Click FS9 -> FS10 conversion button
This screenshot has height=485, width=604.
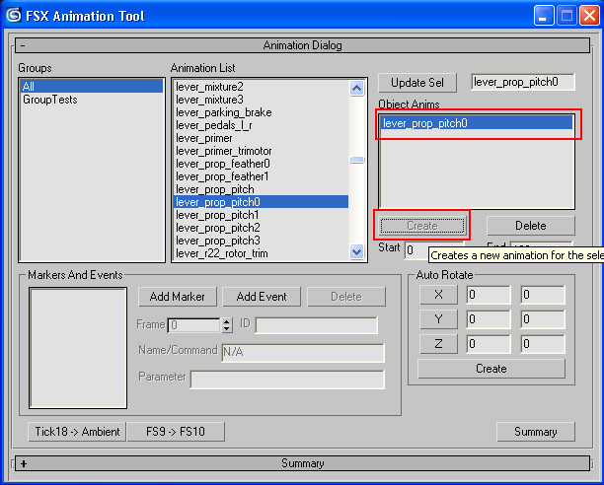(176, 432)
